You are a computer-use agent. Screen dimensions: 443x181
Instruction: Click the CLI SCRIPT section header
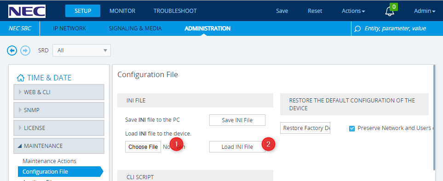(x=195, y=175)
